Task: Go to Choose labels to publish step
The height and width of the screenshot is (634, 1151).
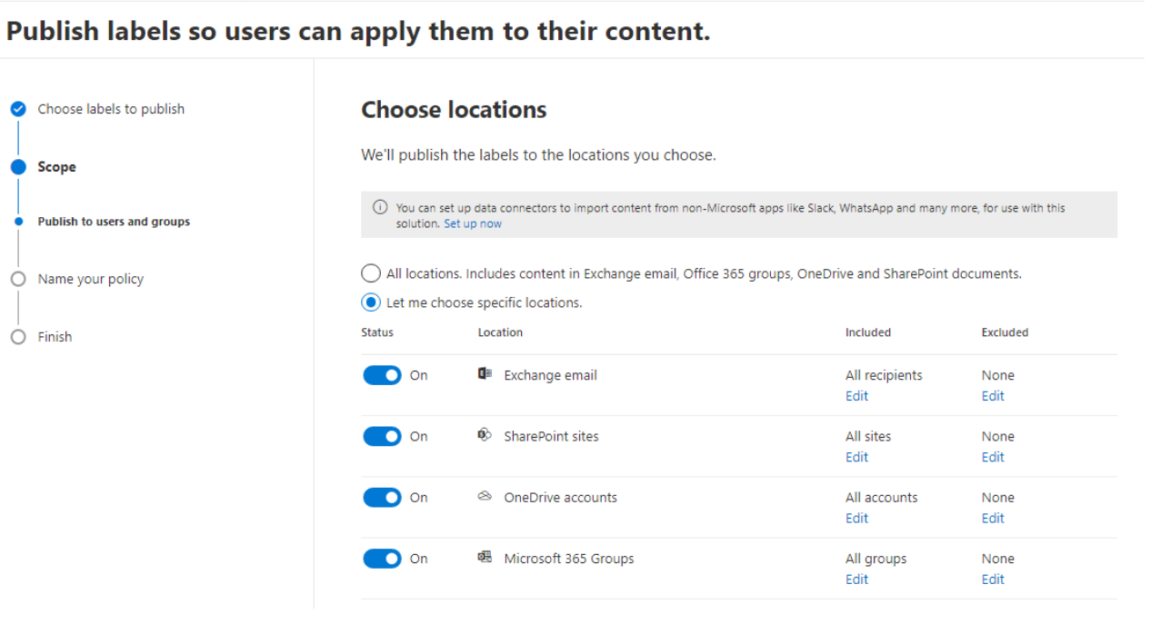Action: [x=111, y=109]
